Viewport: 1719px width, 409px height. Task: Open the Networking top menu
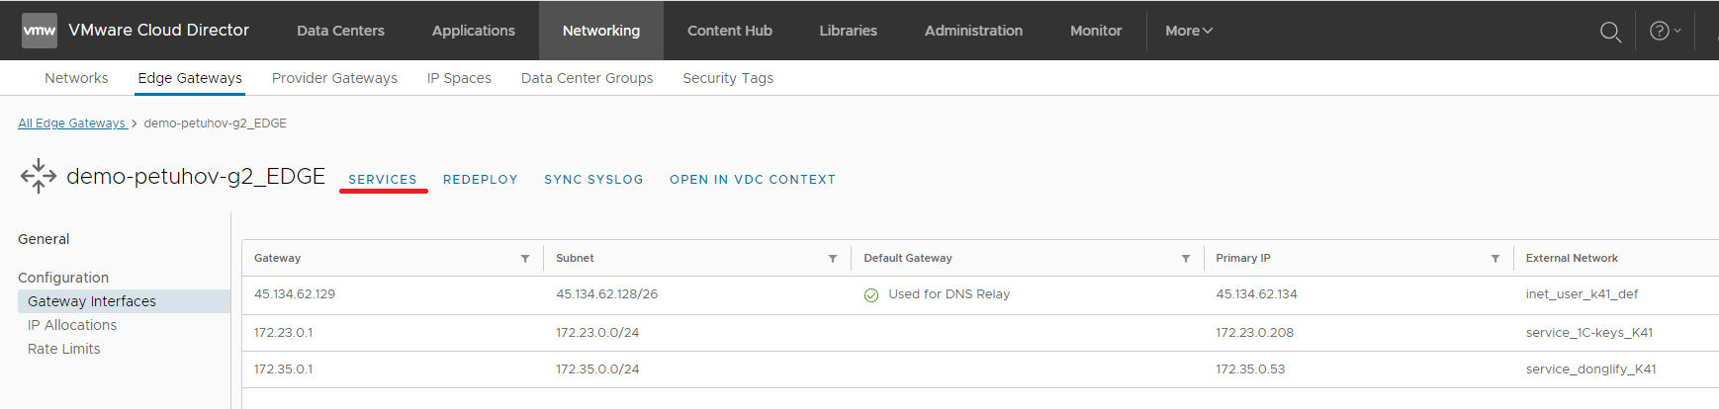601,31
